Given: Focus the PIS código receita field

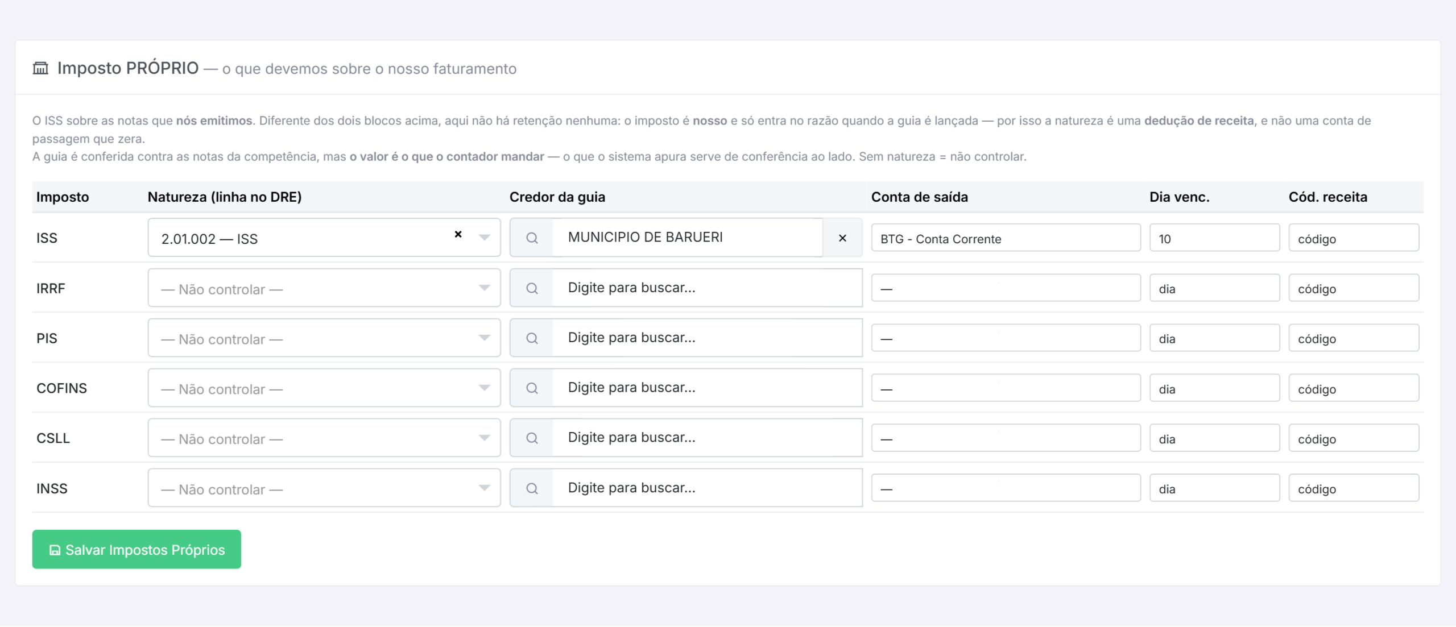Looking at the screenshot, I should [x=1354, y=338].
